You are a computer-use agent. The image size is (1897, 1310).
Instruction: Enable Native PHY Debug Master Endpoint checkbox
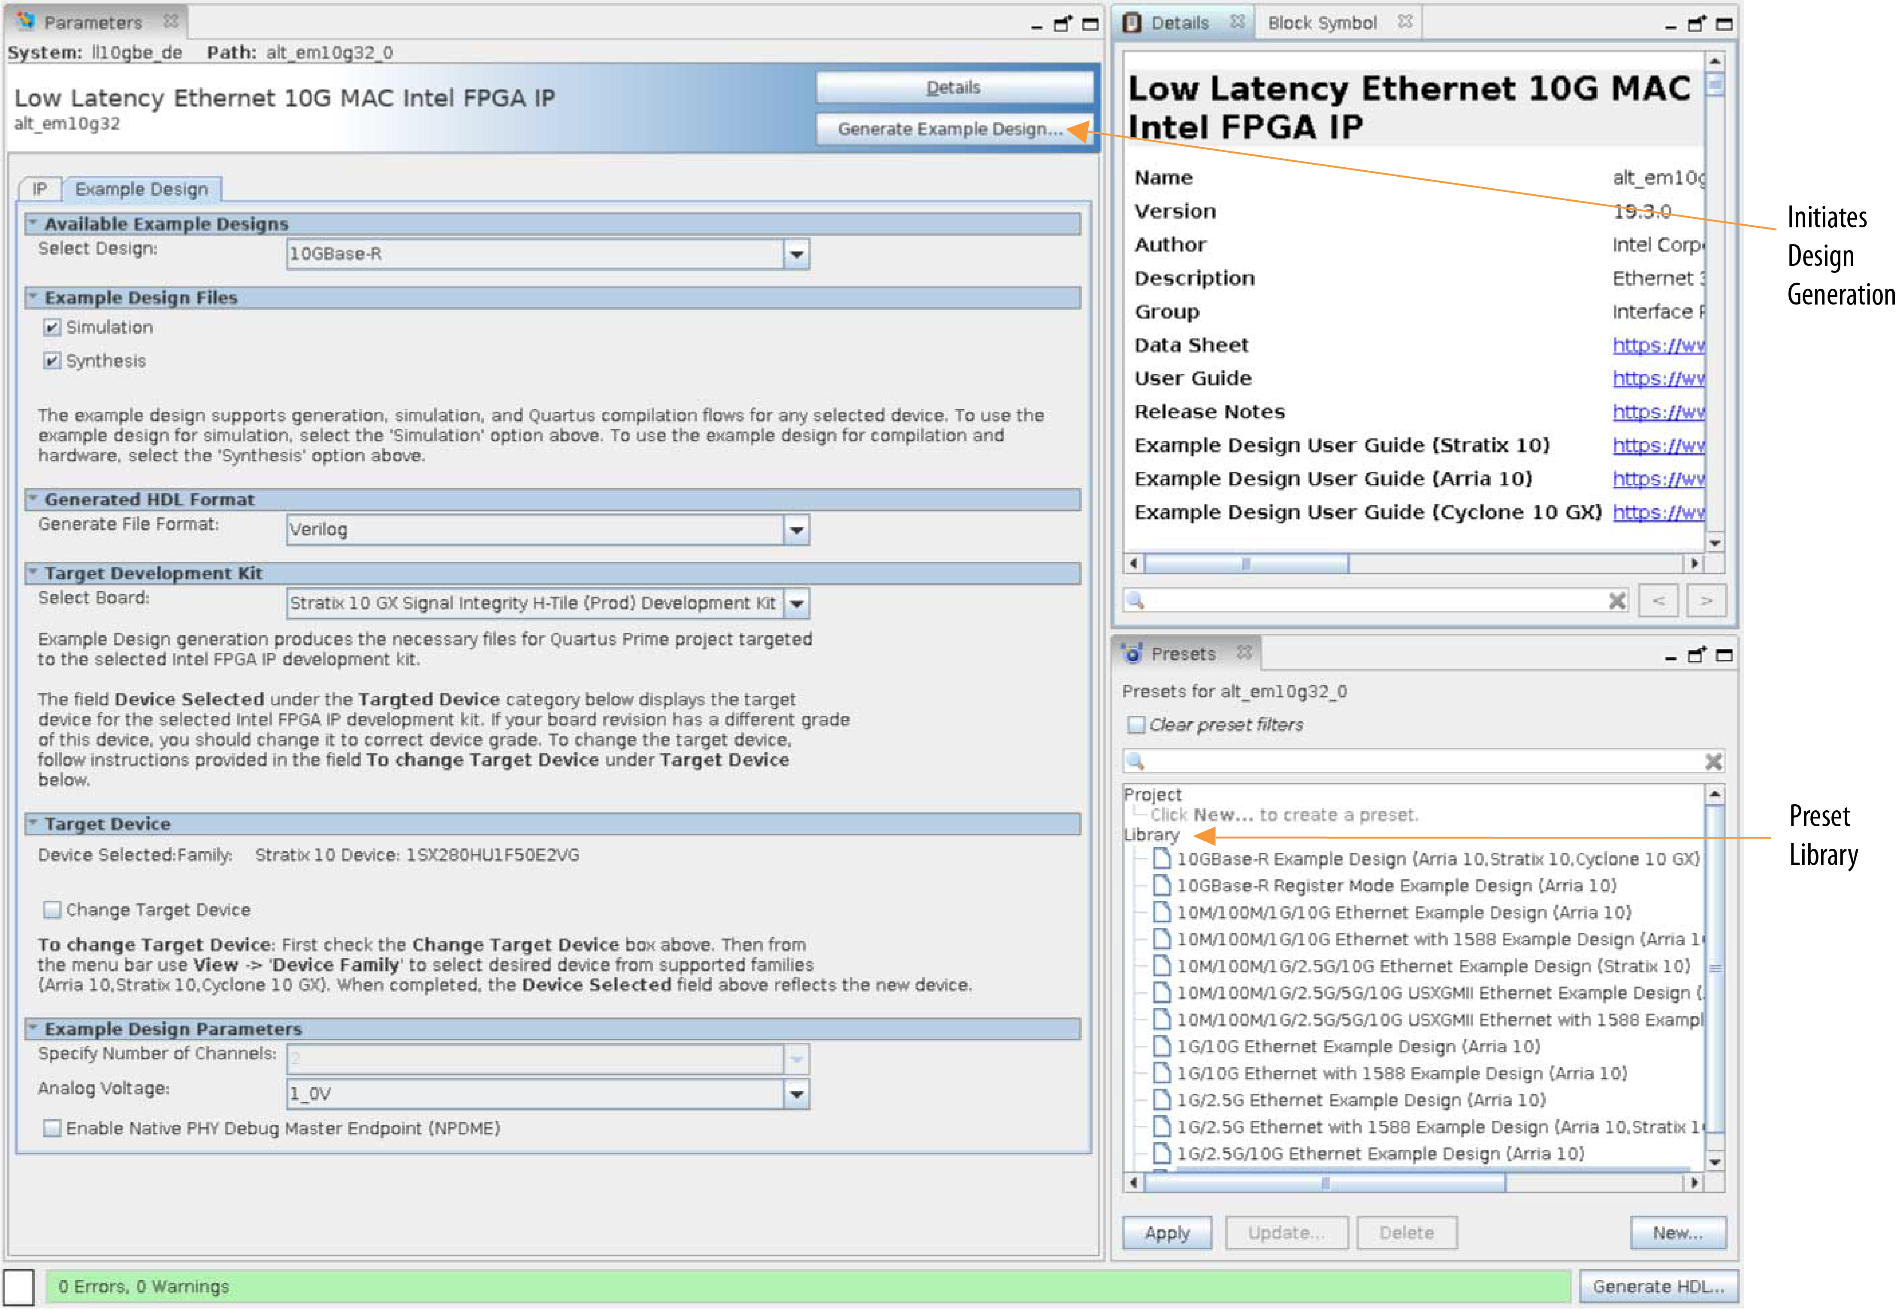(52, 1129)
